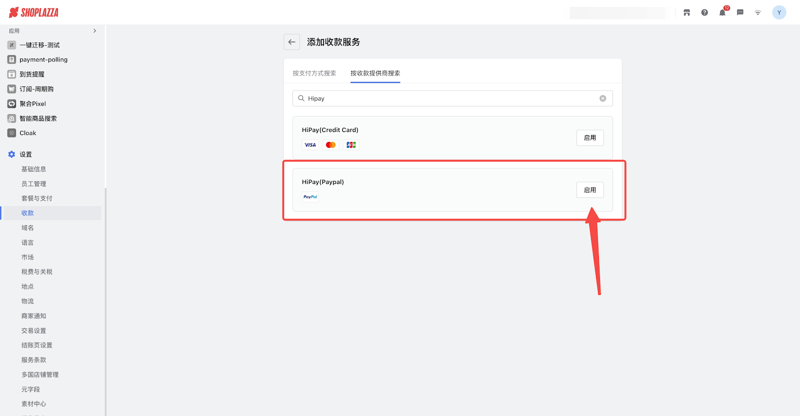Click the Mastercard logo
800x416 pixels.
[x=331, y=145]
